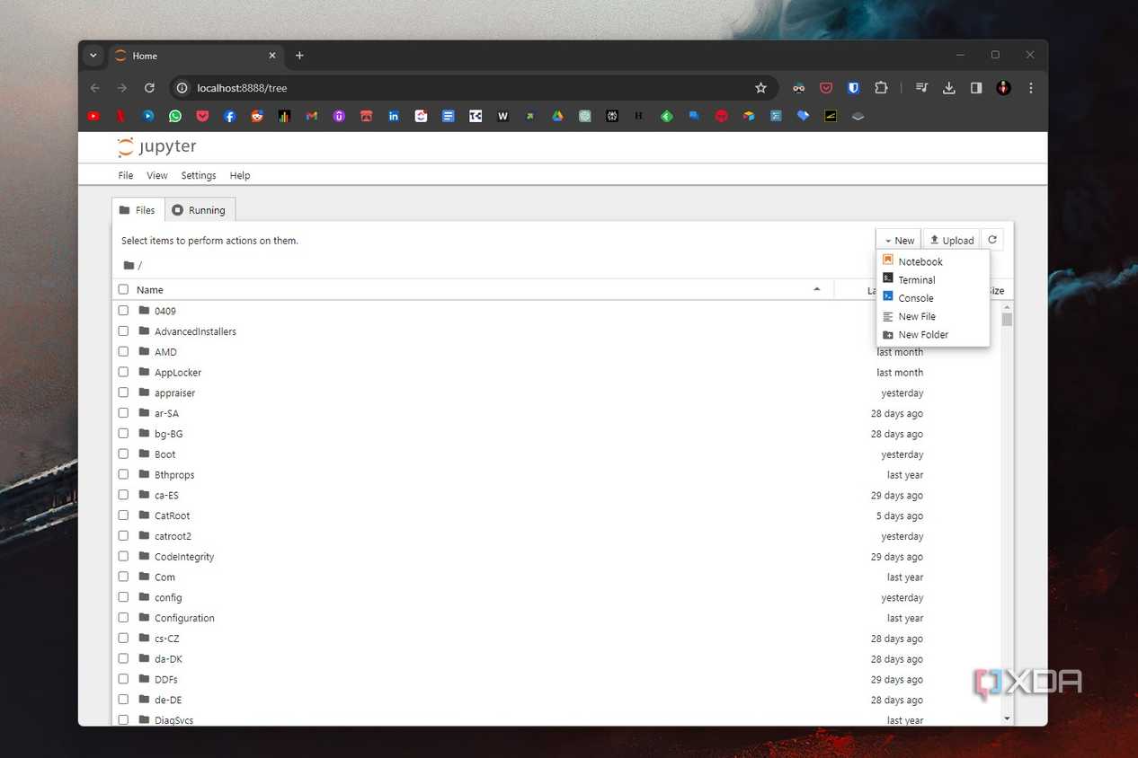Image resolution: width=1138 pixels, height=758 pixels.
Task: Select the AMD folder checkbox
Action: coord(123,351)
